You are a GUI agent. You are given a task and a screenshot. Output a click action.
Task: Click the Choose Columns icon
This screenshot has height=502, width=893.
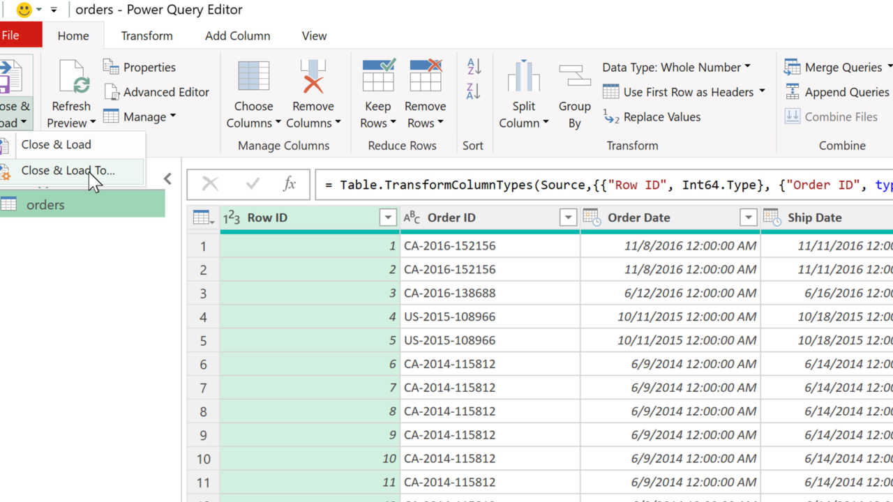pyautogui.click(x=253, y=77)
